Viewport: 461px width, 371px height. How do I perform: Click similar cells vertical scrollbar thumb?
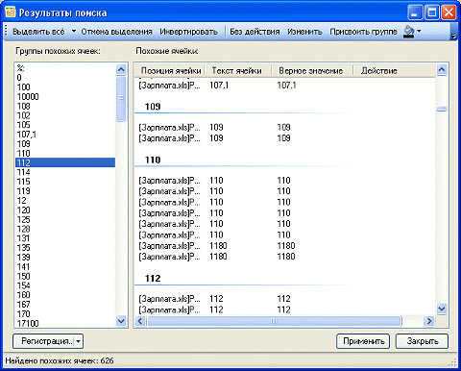point(442,110)
